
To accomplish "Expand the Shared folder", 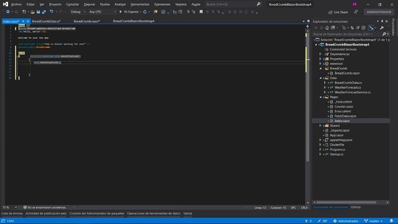I will (320, 126).
